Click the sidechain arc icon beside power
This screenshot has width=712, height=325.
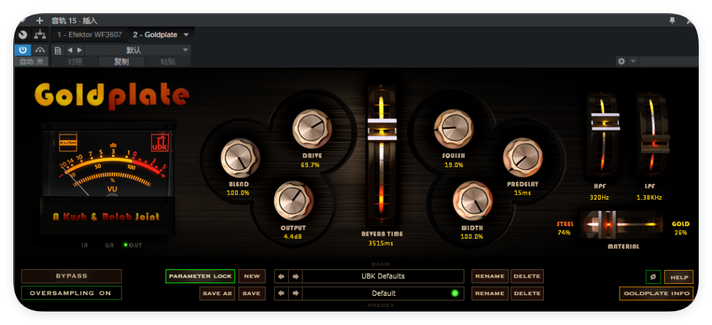point(40,50)
